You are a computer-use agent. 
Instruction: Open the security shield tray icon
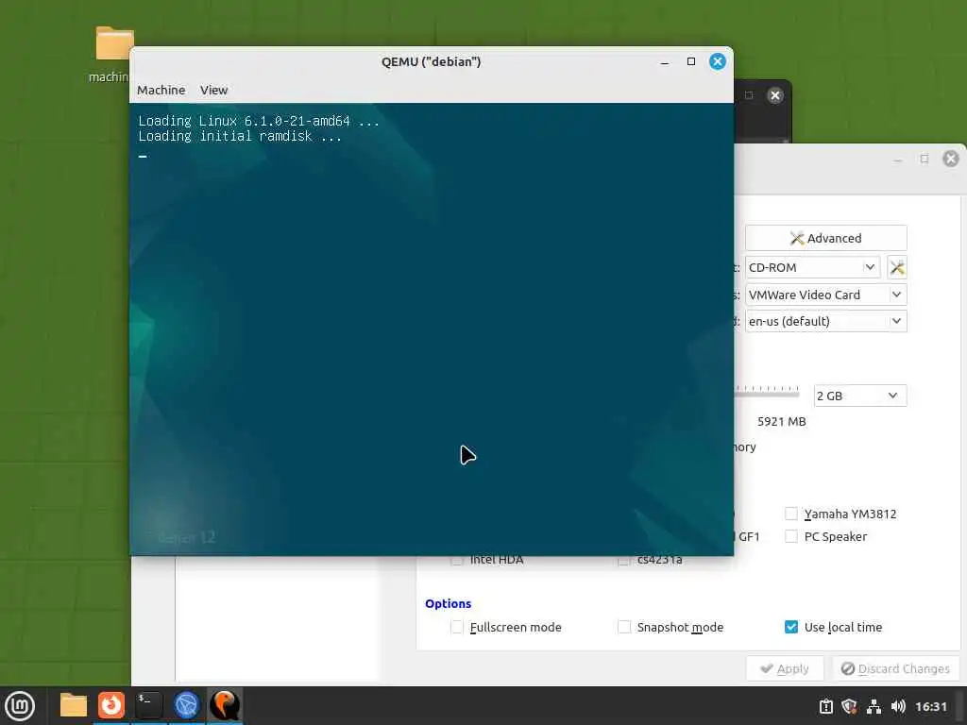click(849, 706)
